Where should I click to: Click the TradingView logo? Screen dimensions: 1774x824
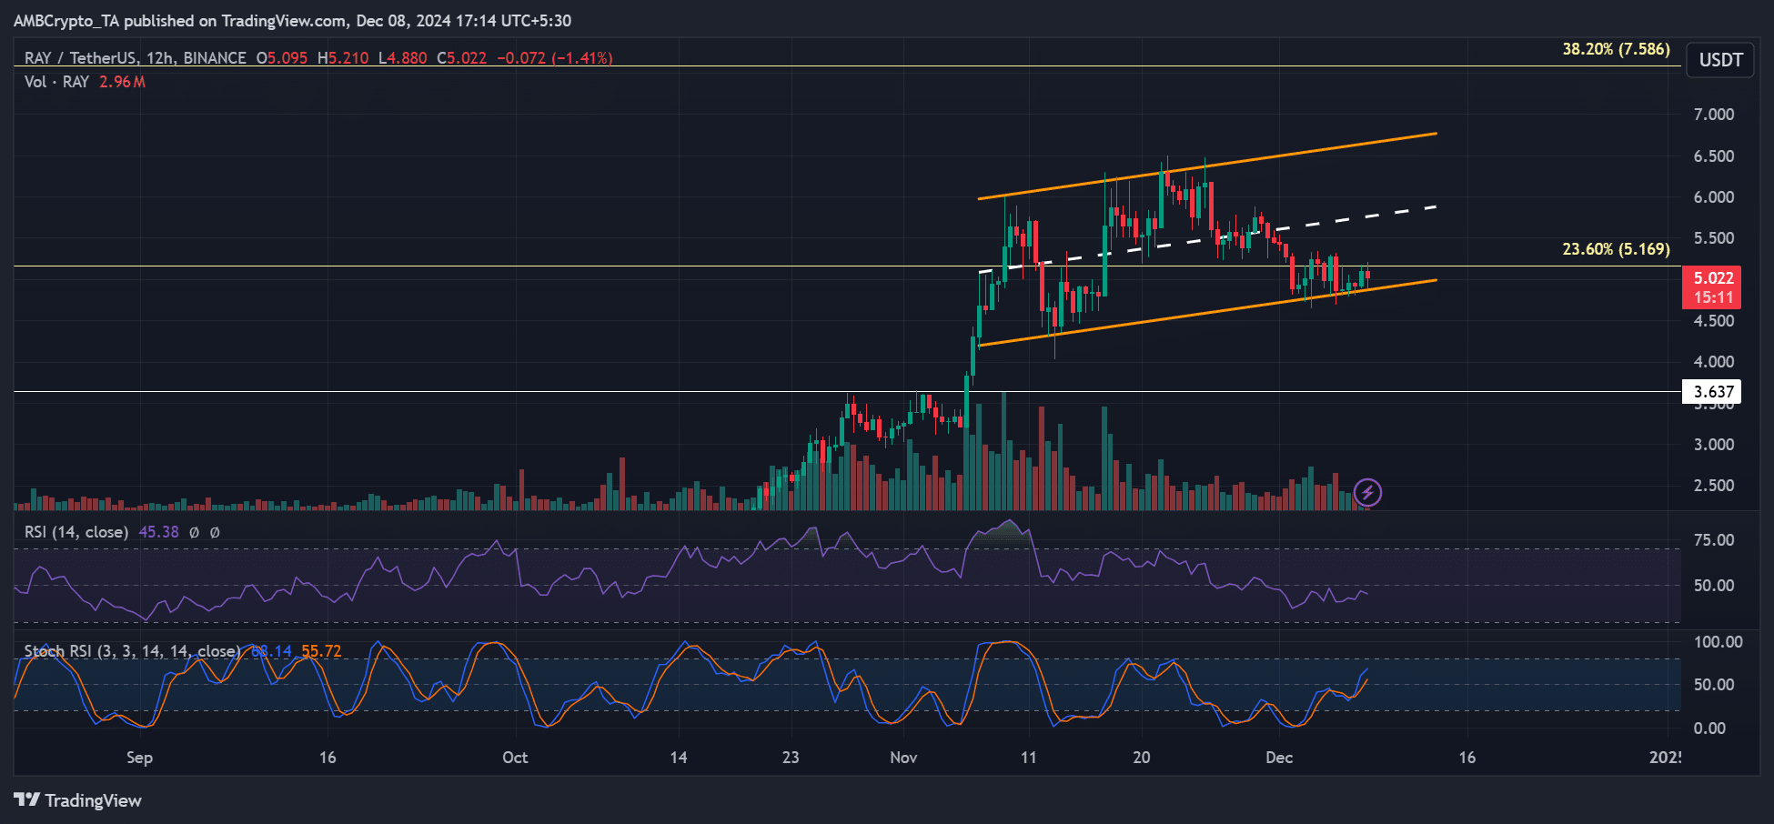[78, 800]
